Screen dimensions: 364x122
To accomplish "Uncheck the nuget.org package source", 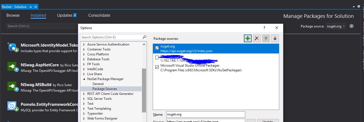I will click(x=157, y=48).
